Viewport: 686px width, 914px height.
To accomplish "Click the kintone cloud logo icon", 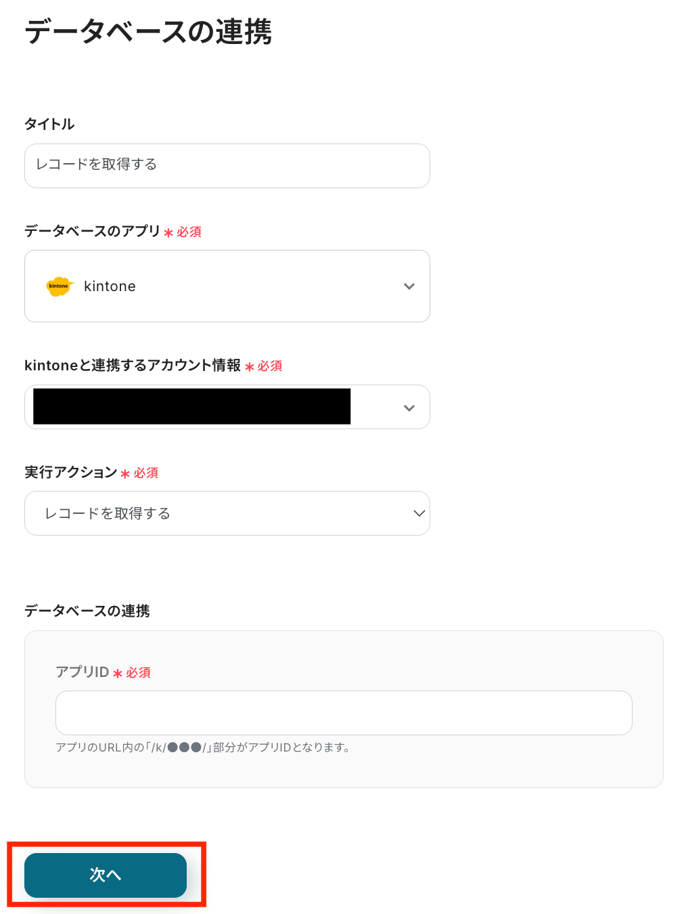I will 60,286.
